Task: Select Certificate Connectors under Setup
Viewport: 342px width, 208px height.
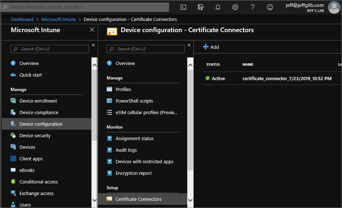Action: point(143,199)
